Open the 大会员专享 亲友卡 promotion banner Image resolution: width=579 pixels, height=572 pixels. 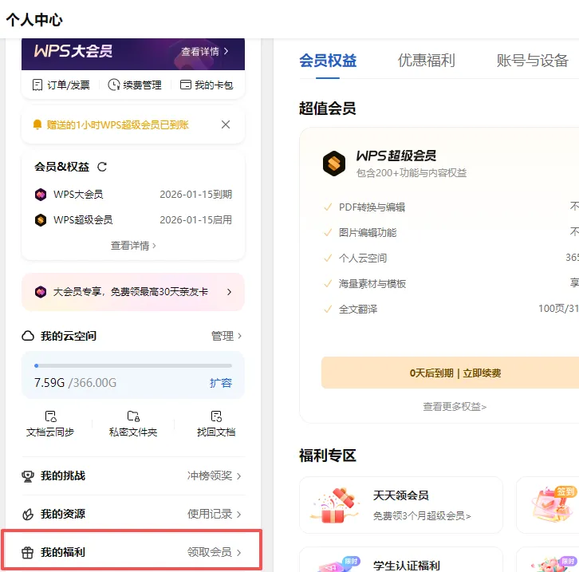(133, 292)
